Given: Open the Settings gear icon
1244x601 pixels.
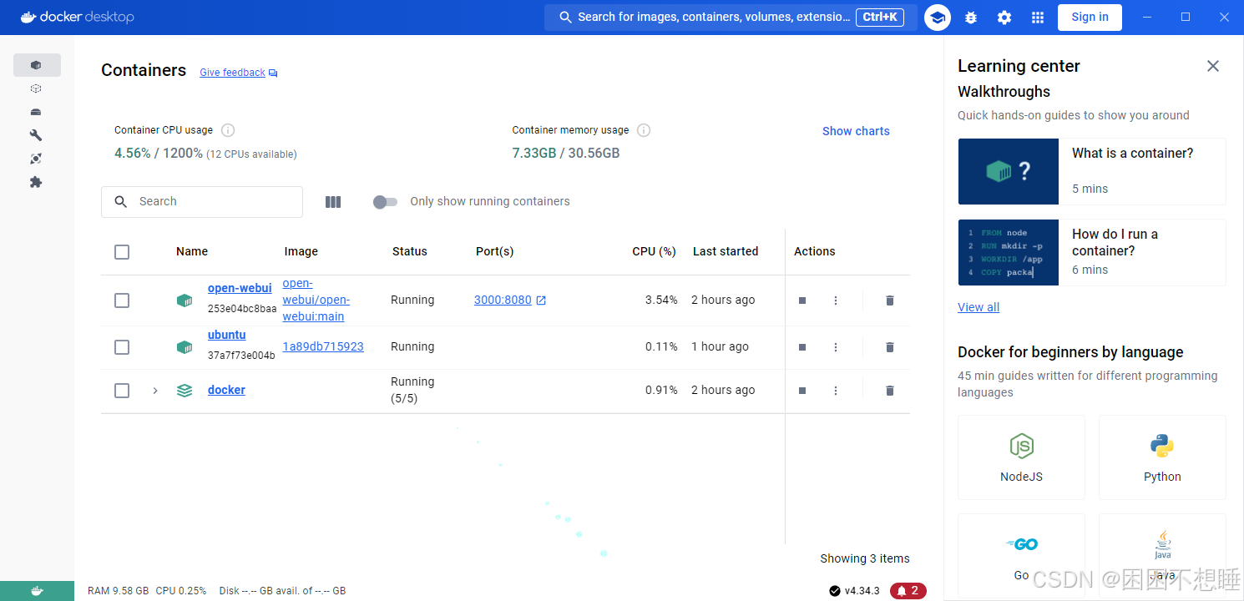Looking at the screenshot, I should click(x=1004, y=18).
